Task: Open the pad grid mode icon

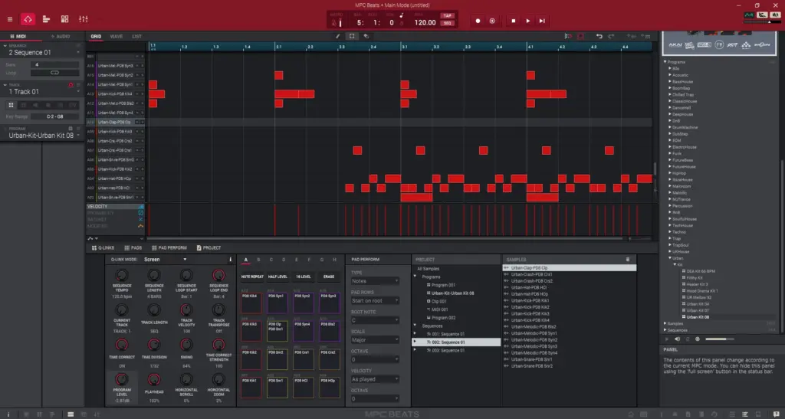Action: click(x=64, y=19)
